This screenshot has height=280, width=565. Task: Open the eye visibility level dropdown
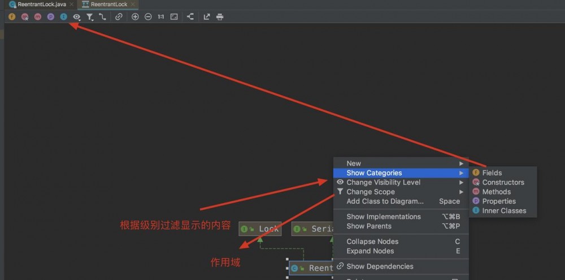77,16
